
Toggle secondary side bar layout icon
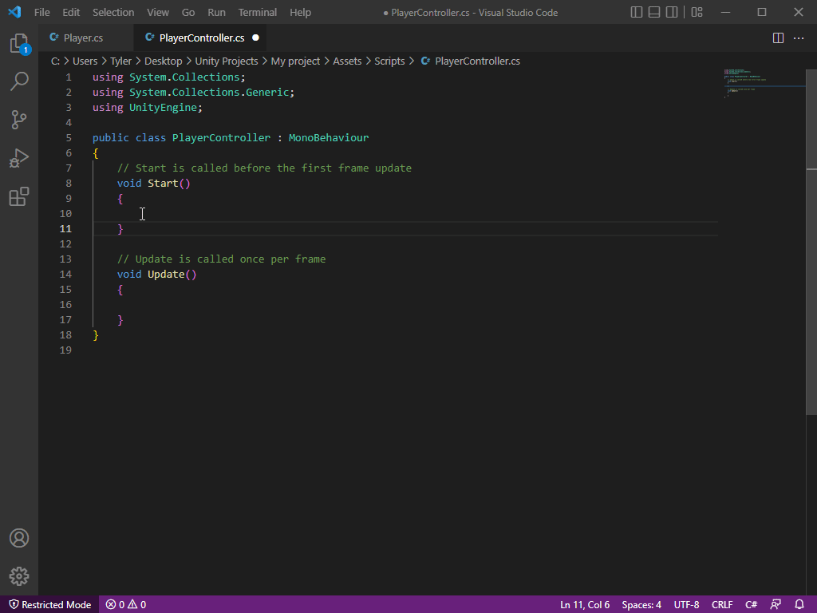click(x=672, y=12)
